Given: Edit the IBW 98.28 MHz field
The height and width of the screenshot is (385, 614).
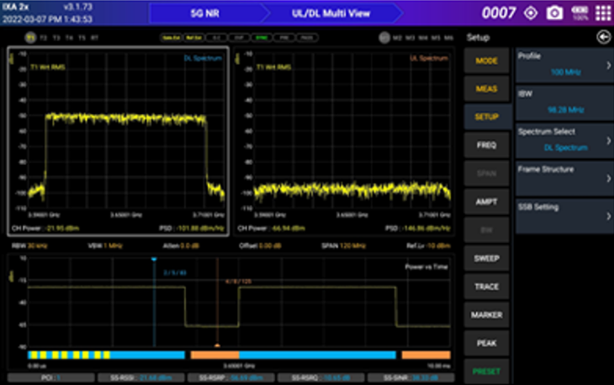Looking at the screenshot, I should (564, 102).
